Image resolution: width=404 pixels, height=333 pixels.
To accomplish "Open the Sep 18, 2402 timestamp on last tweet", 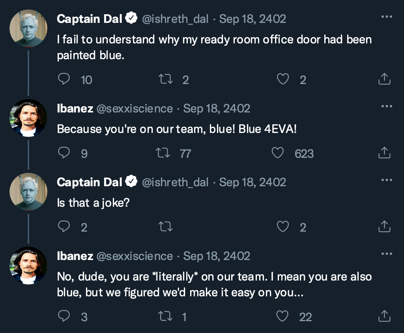I will point(217,256).
